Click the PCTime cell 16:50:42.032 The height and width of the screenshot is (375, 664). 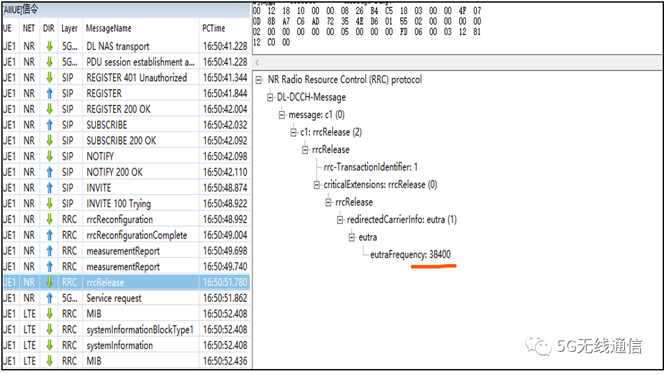225,125
